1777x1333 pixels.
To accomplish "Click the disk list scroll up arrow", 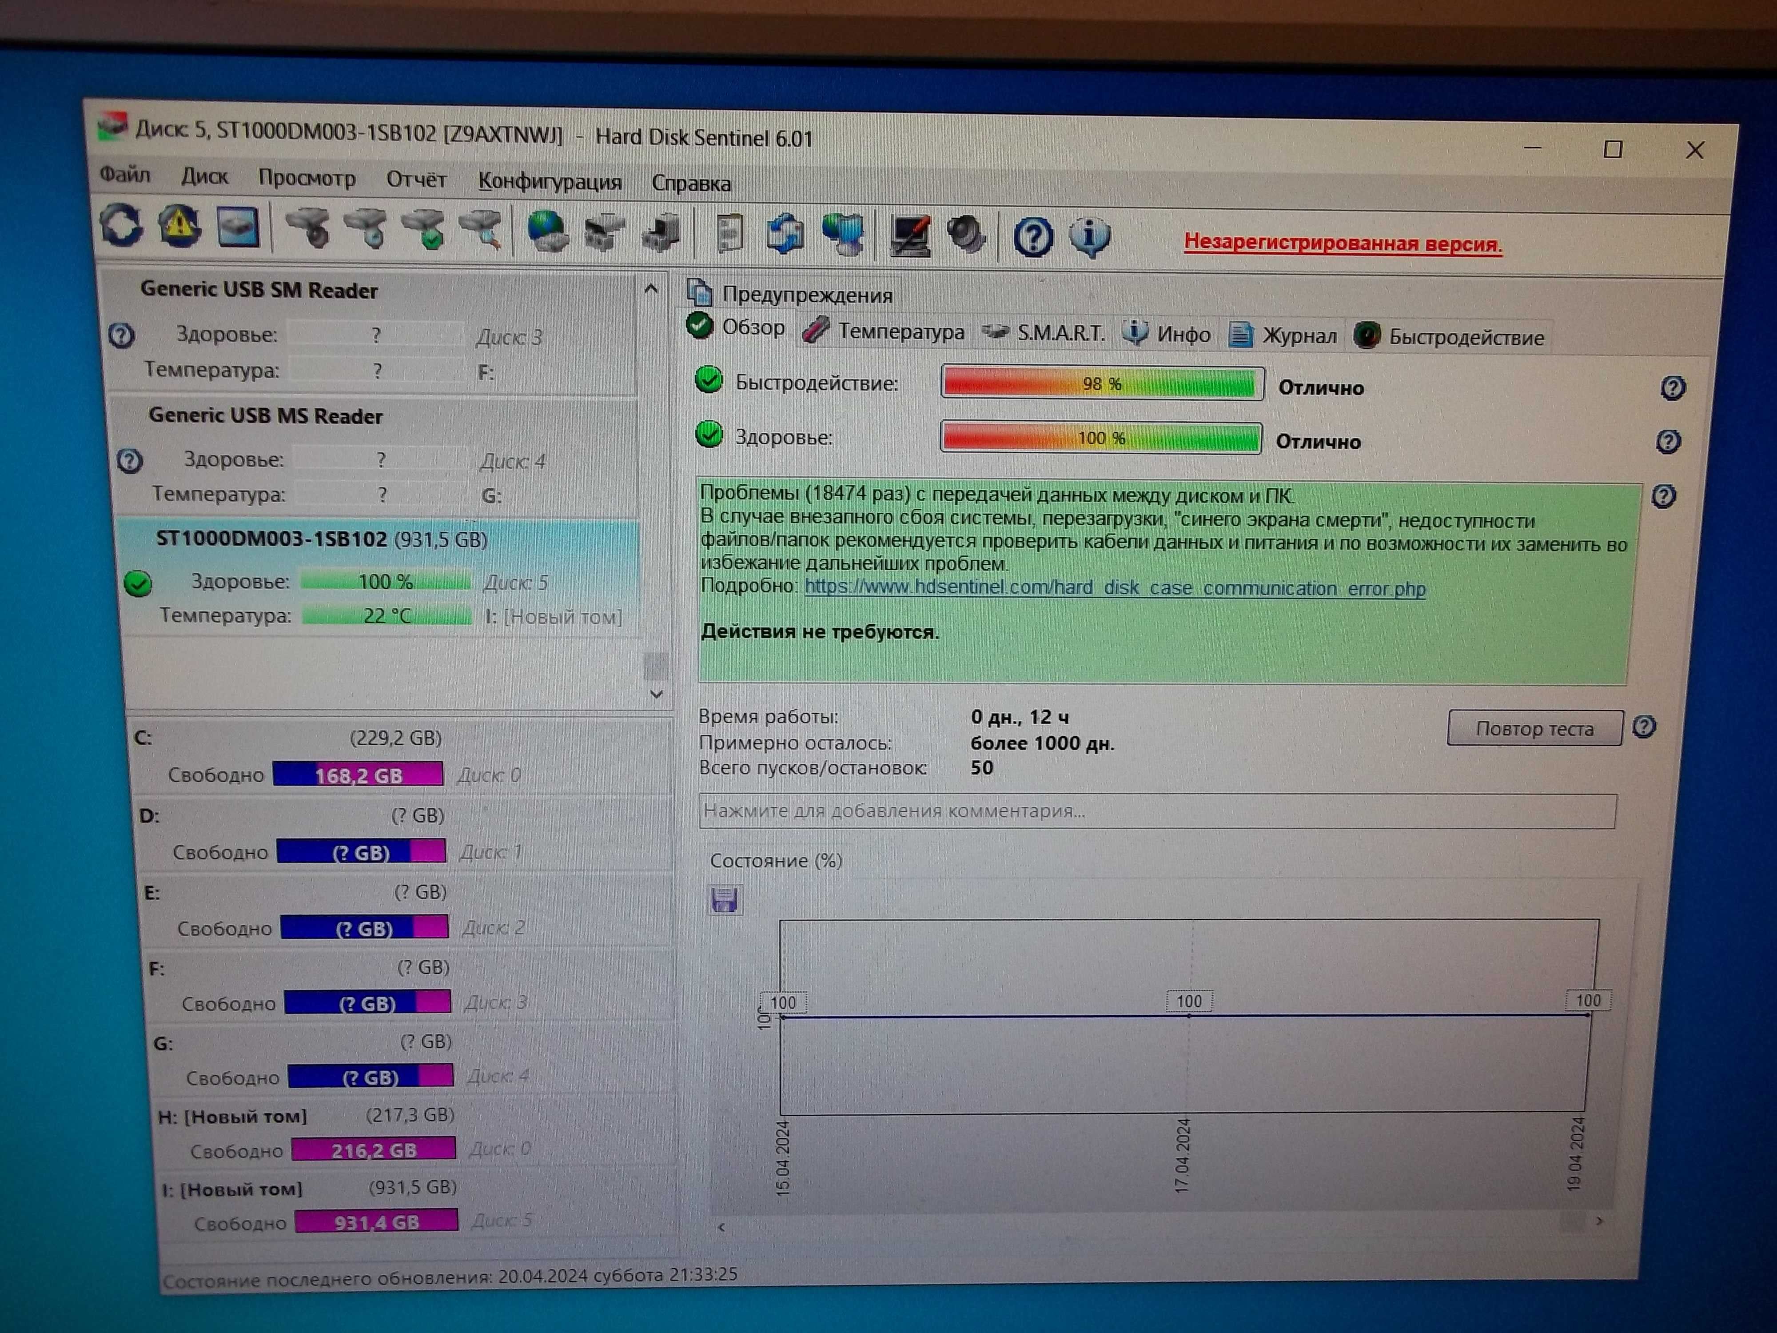I will [x=652, y=289].
